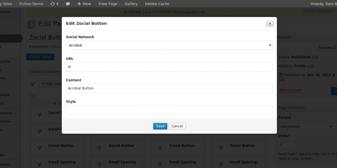This screenshot has width=337, height=168.
Task: Open the Fiction Demo site menu
Action: point(31,4)
